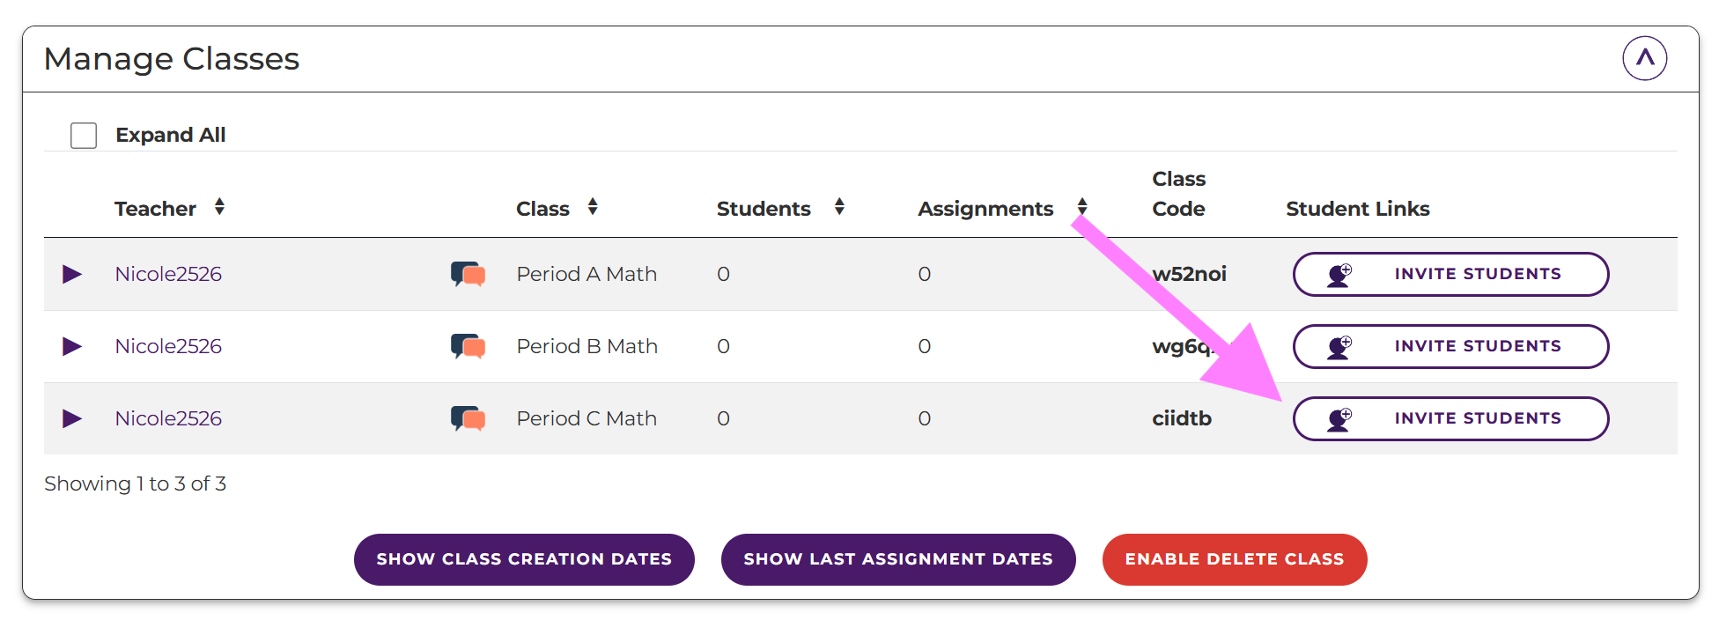Image resolution: width=1719 pixels, height=635 pixels.
Task: Sort table by Teacher column arrows
Action: (x=219, y=207)
